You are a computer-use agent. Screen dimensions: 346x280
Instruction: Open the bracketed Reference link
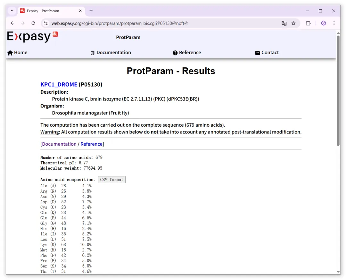(x=91, y=144)
